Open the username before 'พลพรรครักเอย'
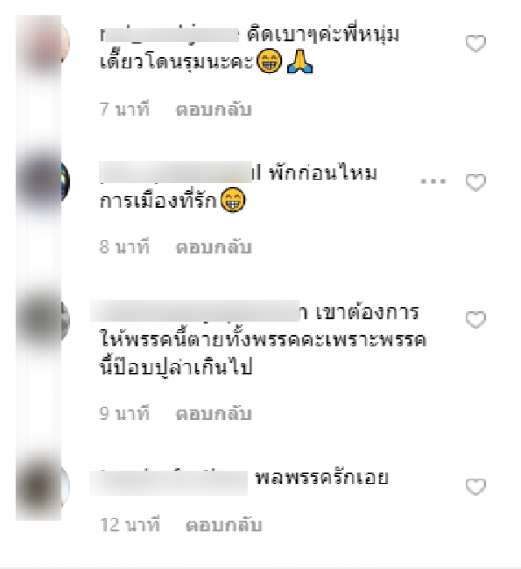 (x=169, y=483)
